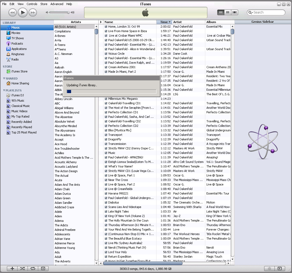Click the volume slider

pyautogui.click(x=59, y=12)
